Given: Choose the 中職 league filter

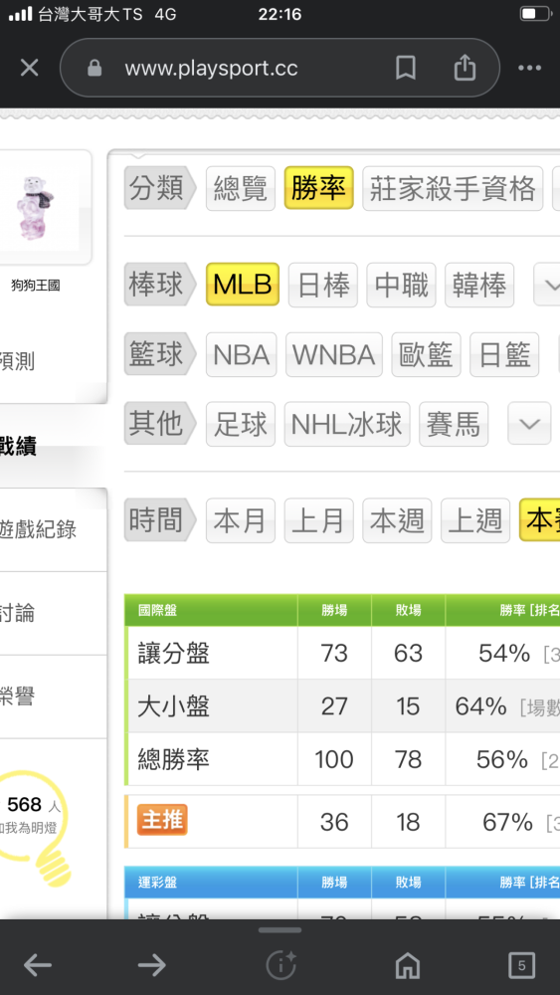Looking at the screenshot, I should tap(402, 285).
